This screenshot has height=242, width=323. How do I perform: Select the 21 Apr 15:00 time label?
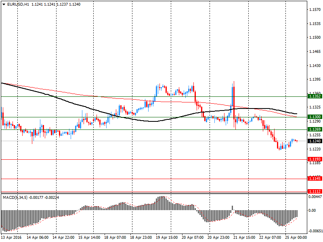tap(244, 238)
